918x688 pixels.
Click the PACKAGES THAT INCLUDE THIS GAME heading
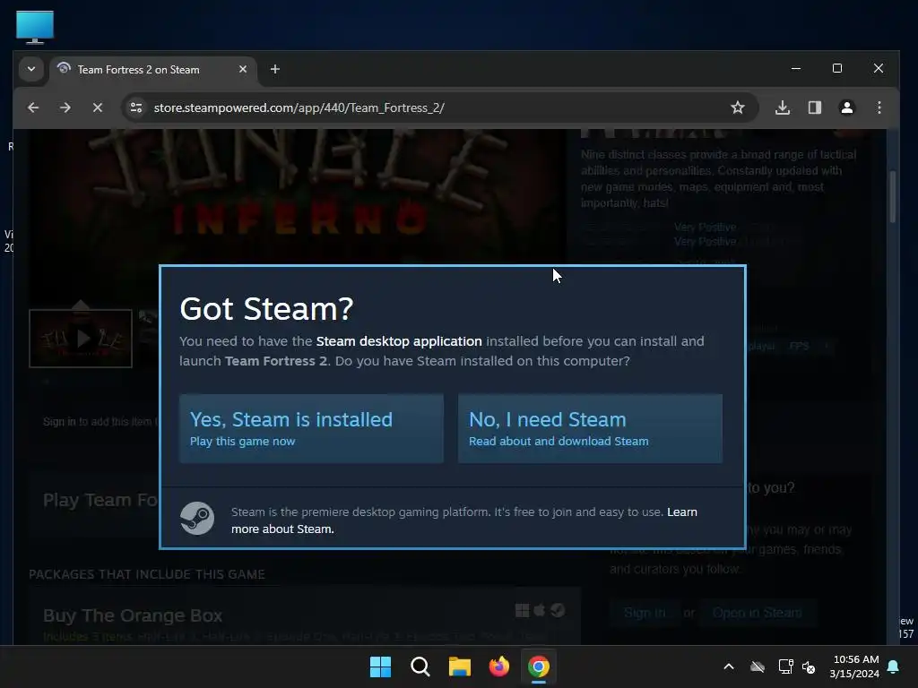pos(147,574)
